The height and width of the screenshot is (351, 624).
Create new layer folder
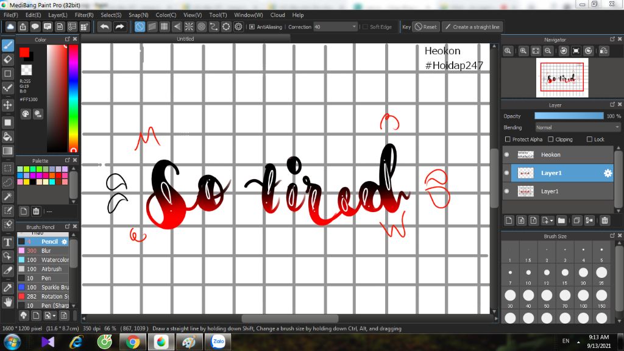pos(561,221)
